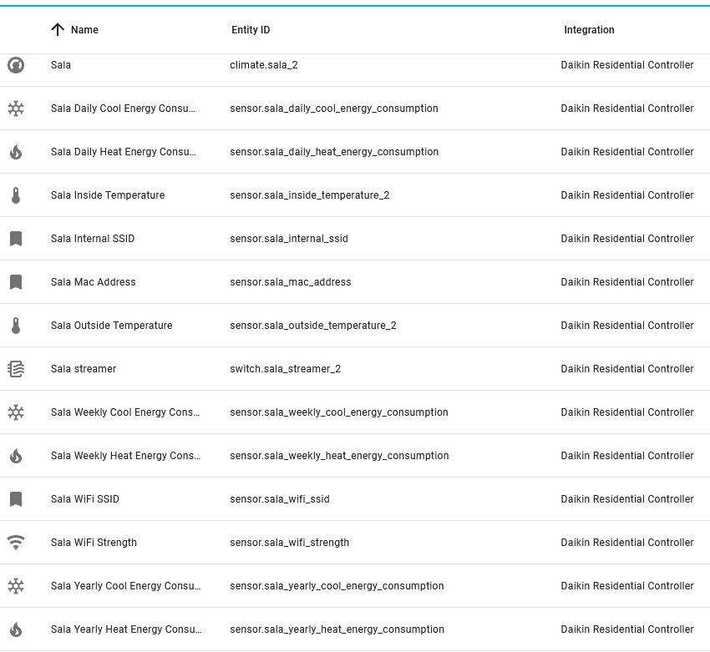The image size is (710, 652).
Task: Sort the table by the Entity ID column
Action: (251, 29)
